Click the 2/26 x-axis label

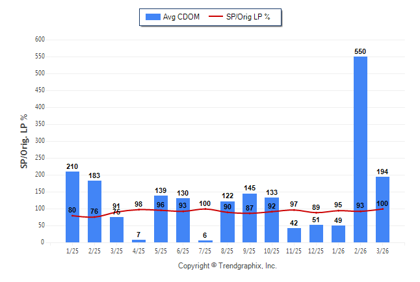pos(360,250)
